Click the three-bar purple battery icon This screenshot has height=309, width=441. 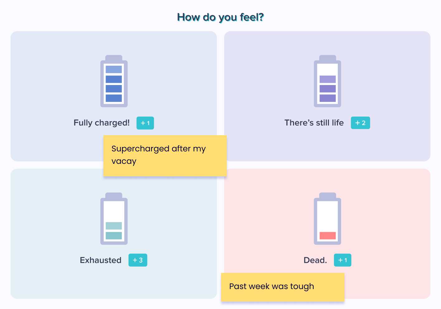327,81
